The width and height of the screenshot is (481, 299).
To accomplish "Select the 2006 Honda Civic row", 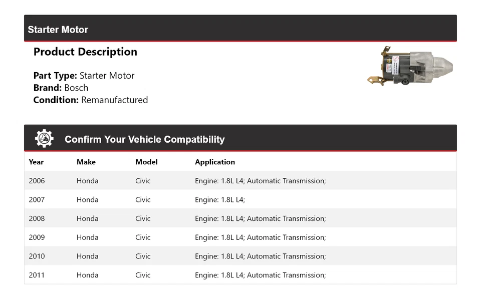I will [x=241, y=181].
